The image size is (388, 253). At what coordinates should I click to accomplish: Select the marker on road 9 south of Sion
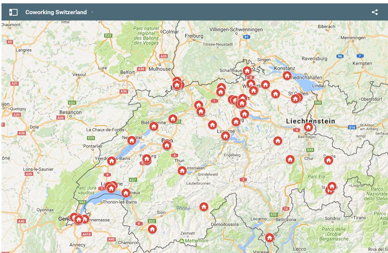click(x=152, y=229)
